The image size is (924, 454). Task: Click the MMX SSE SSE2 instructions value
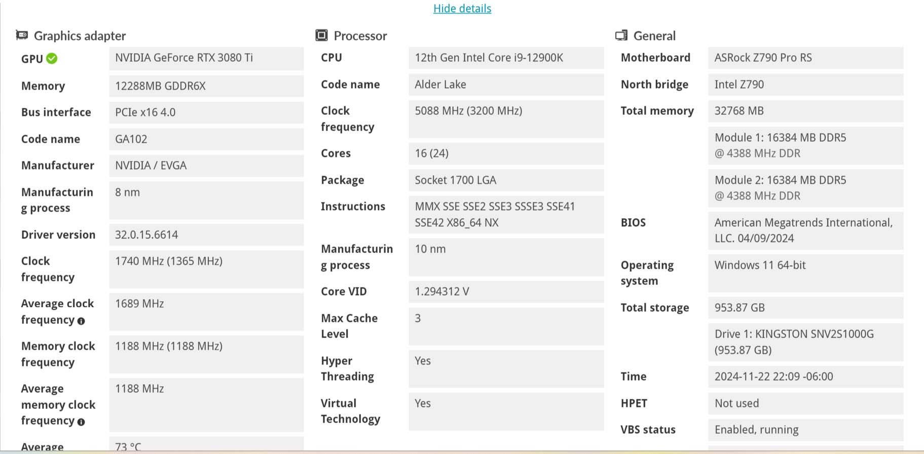(x=506, y=215)
